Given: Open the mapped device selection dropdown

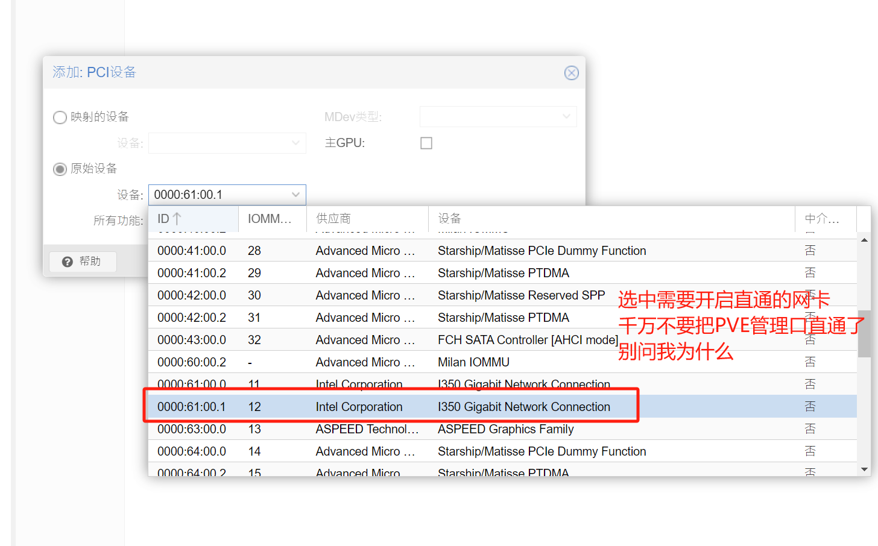Looking at the screenshot, I should pos(295,143).
